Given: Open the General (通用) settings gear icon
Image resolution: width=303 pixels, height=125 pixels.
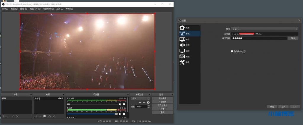Looking at the screenshot, I should click(x=182, y=28).
